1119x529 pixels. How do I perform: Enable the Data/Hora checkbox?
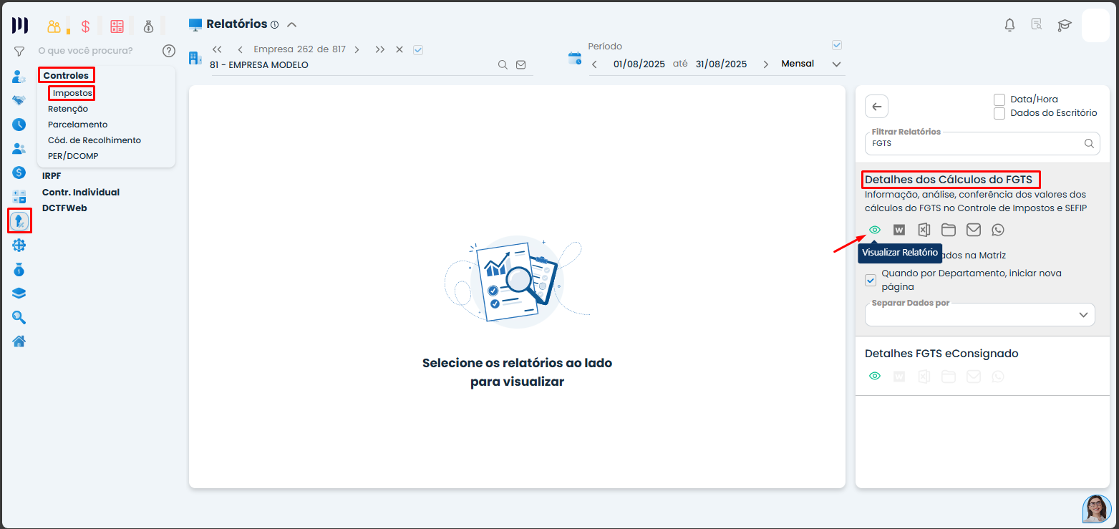tap(999, 100)
